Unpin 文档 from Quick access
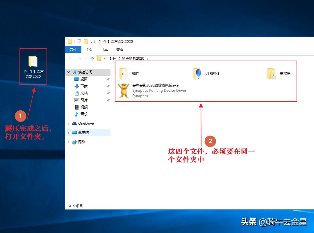Screen dimensions: 314x233 (108, 93)
